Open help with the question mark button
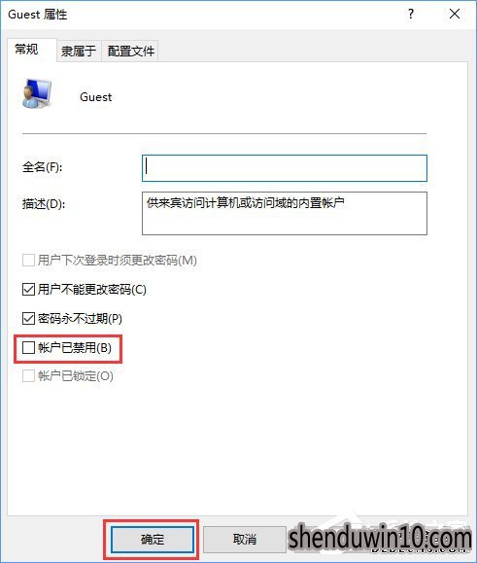477x563 pixels. click(411, 15)
